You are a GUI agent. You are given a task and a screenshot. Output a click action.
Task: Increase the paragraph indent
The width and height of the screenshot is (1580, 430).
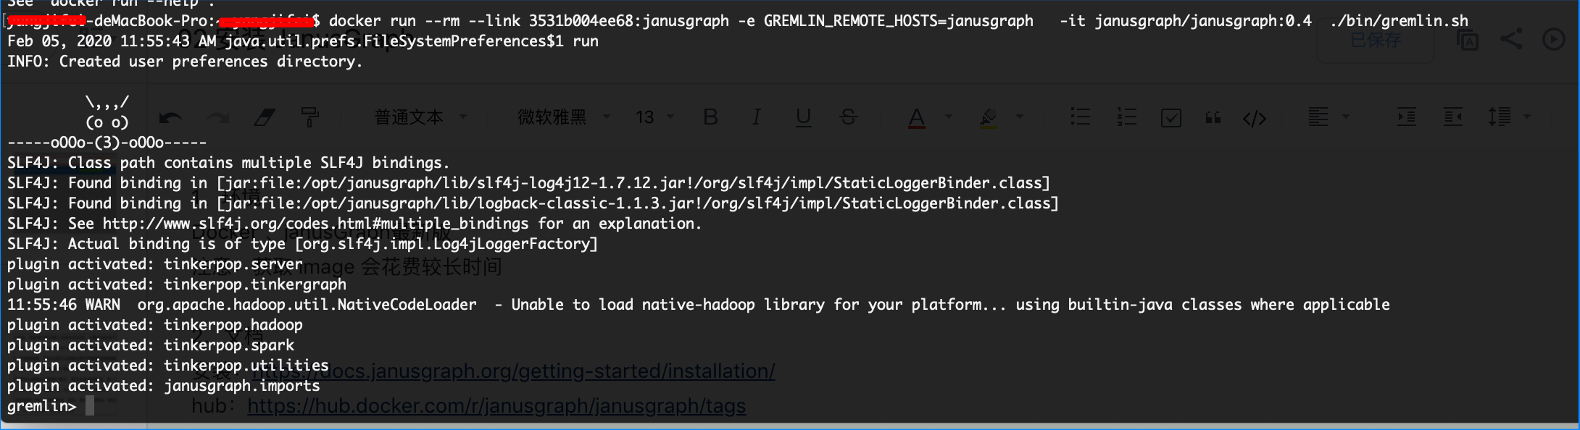click(1407, 117)
